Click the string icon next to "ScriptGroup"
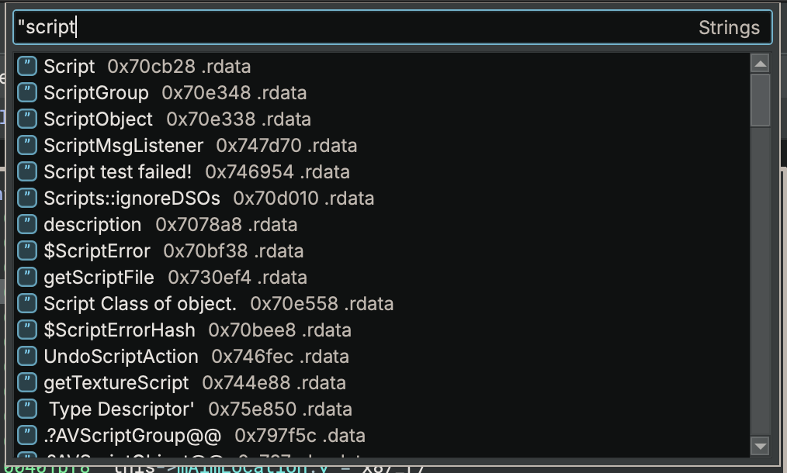Viewport: 787px width, 473px height. pos(27,93)
